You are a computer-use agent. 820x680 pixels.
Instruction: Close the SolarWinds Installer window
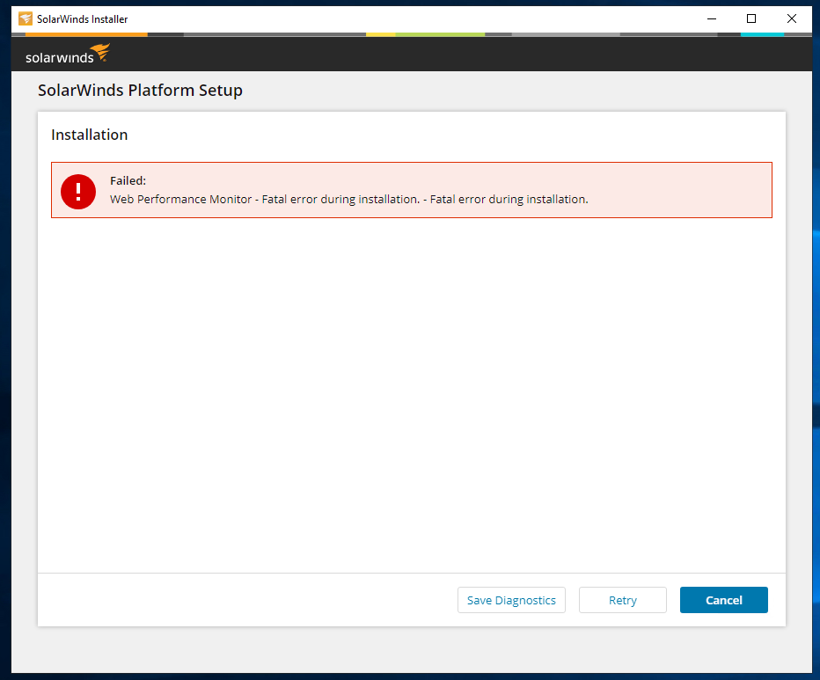pyautogui.click(x=792, y=18)
